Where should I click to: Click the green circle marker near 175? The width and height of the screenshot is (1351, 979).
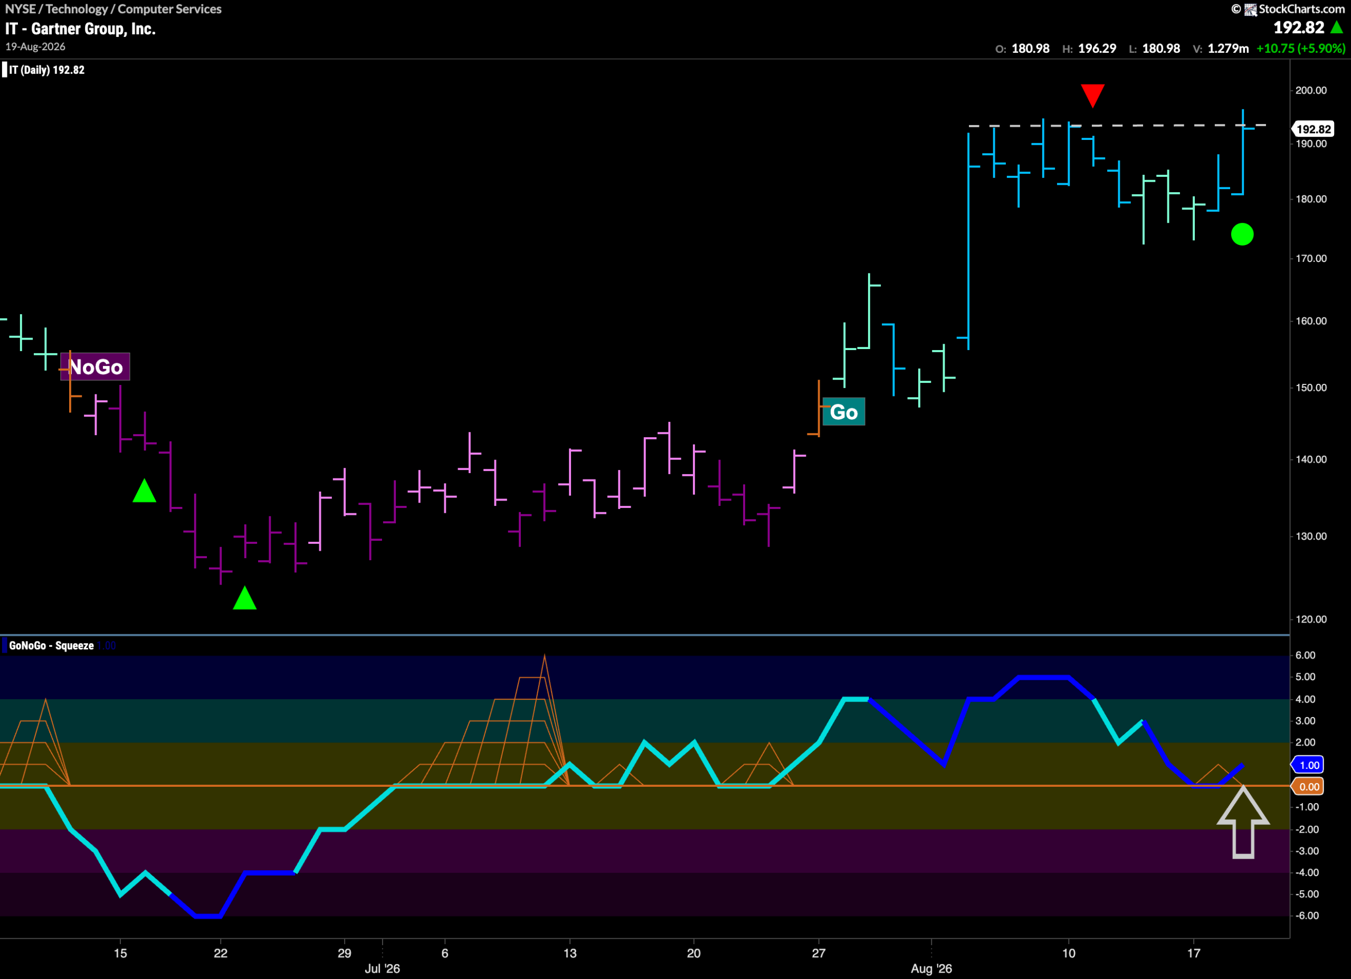click(x=1242, y=234)
